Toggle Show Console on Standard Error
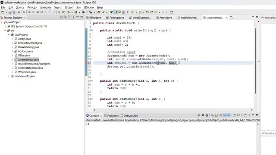Screen dimensions: 276x155 point(229,115)
